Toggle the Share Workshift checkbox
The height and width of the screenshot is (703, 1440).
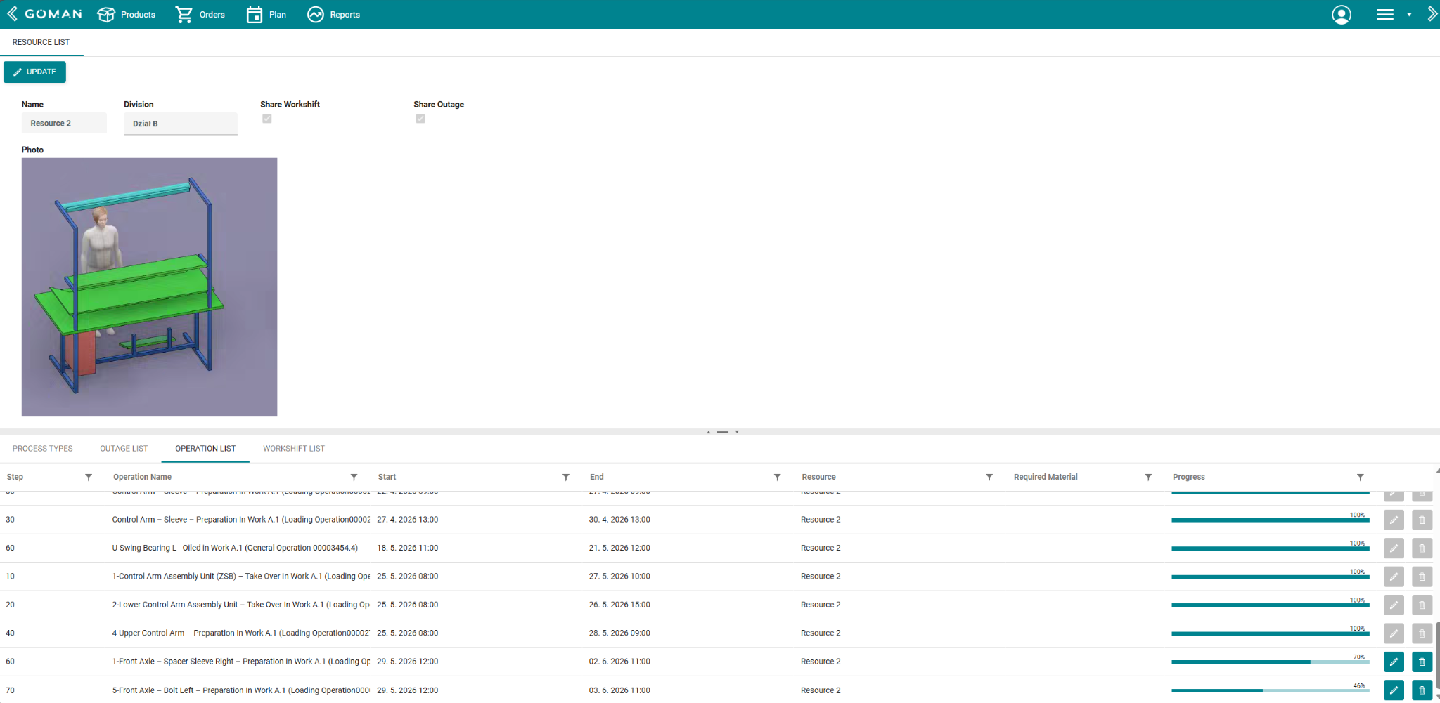coord(267,119)
